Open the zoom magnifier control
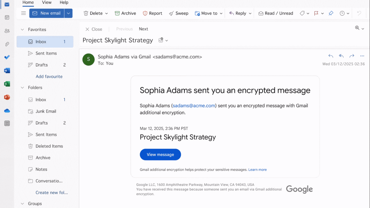Viewport: 370px width, 208px height. pyautogui.click(x=357, y=28)
